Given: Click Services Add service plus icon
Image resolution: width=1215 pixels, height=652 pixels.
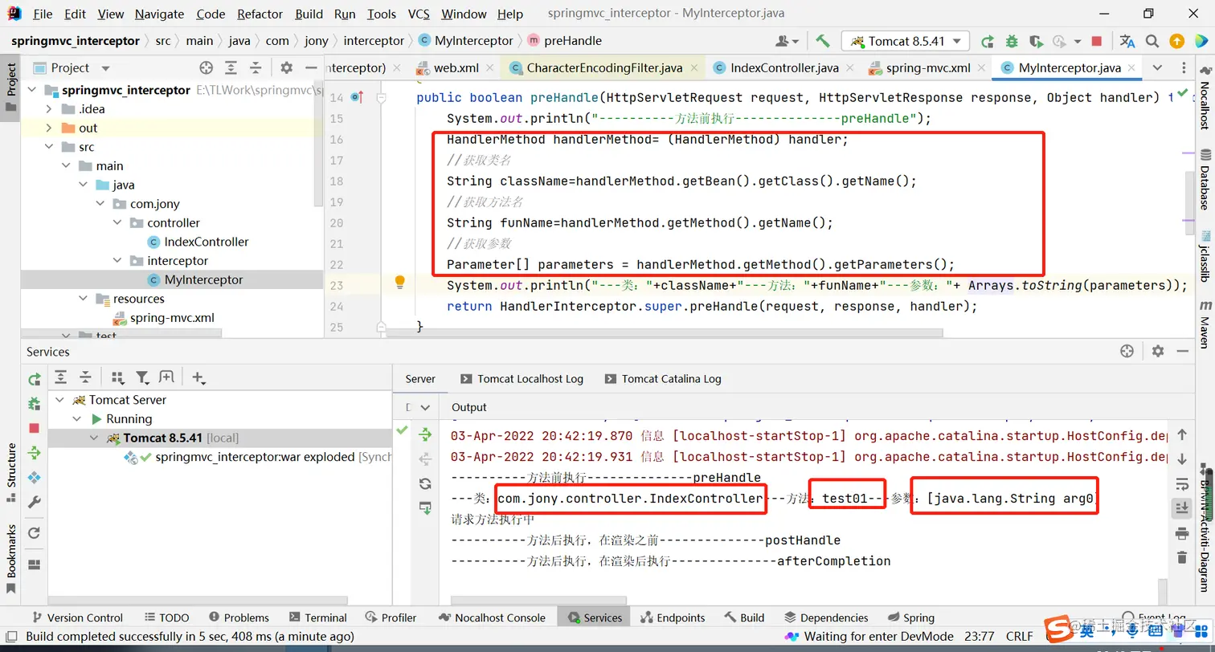Looking at the screenshot, I should coord(198,377).
